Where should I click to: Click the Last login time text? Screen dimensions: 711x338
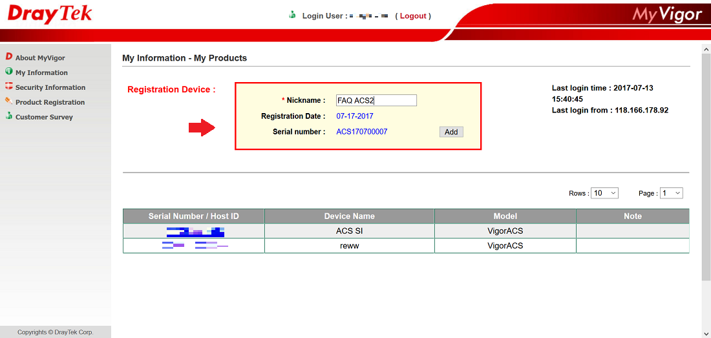[602, 93]
